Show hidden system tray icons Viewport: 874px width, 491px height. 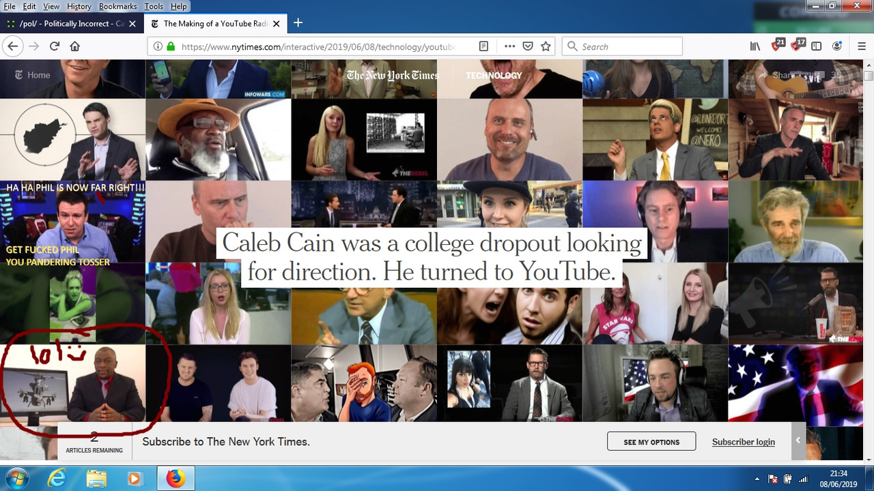757,479
